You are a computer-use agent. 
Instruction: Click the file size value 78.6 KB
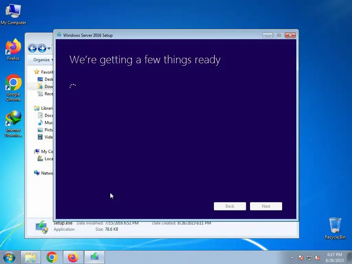tap(111, 229)
